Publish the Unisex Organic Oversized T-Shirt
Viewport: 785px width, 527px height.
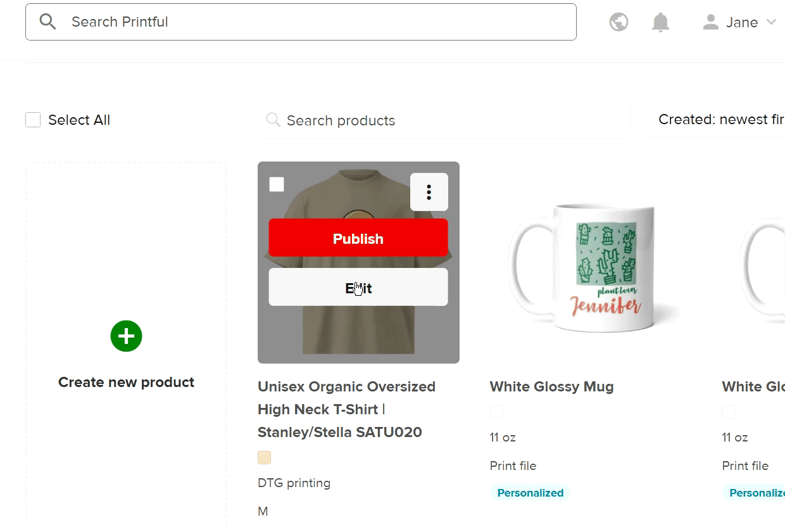point(358,238)
